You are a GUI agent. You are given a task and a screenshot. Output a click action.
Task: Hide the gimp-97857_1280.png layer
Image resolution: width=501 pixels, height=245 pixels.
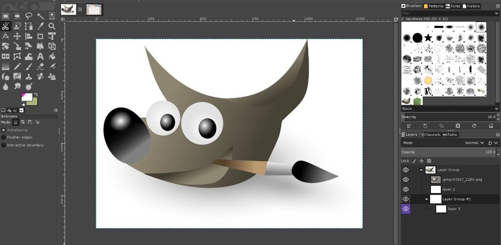tap(406, 180)
